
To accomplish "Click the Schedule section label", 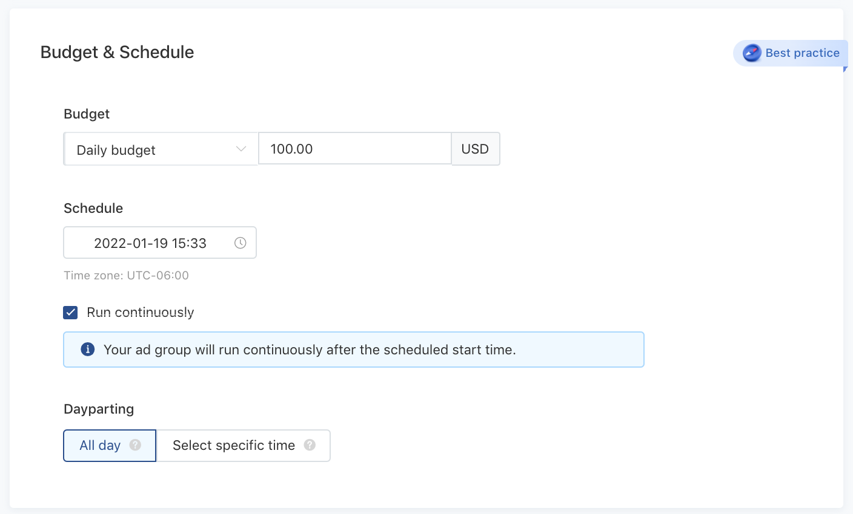I will 93,209.
